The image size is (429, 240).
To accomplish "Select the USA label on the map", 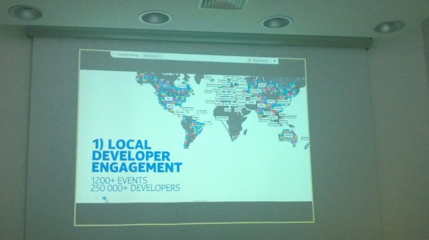I will pos(168,98).
